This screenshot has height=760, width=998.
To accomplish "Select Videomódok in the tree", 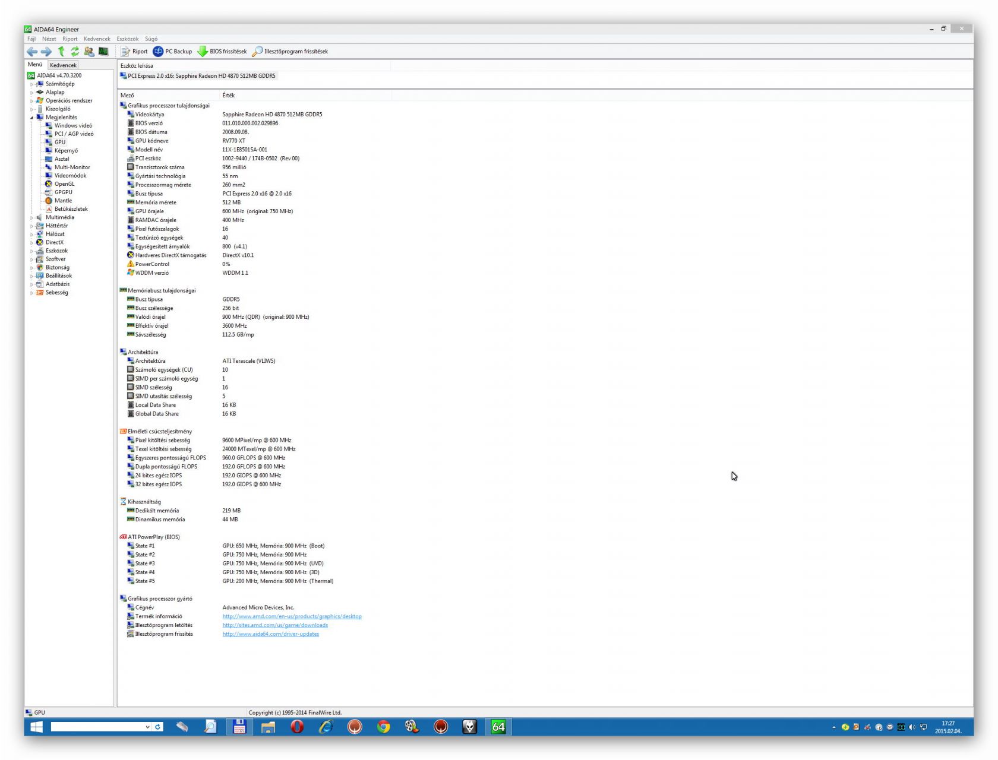I will click(66, 176).
